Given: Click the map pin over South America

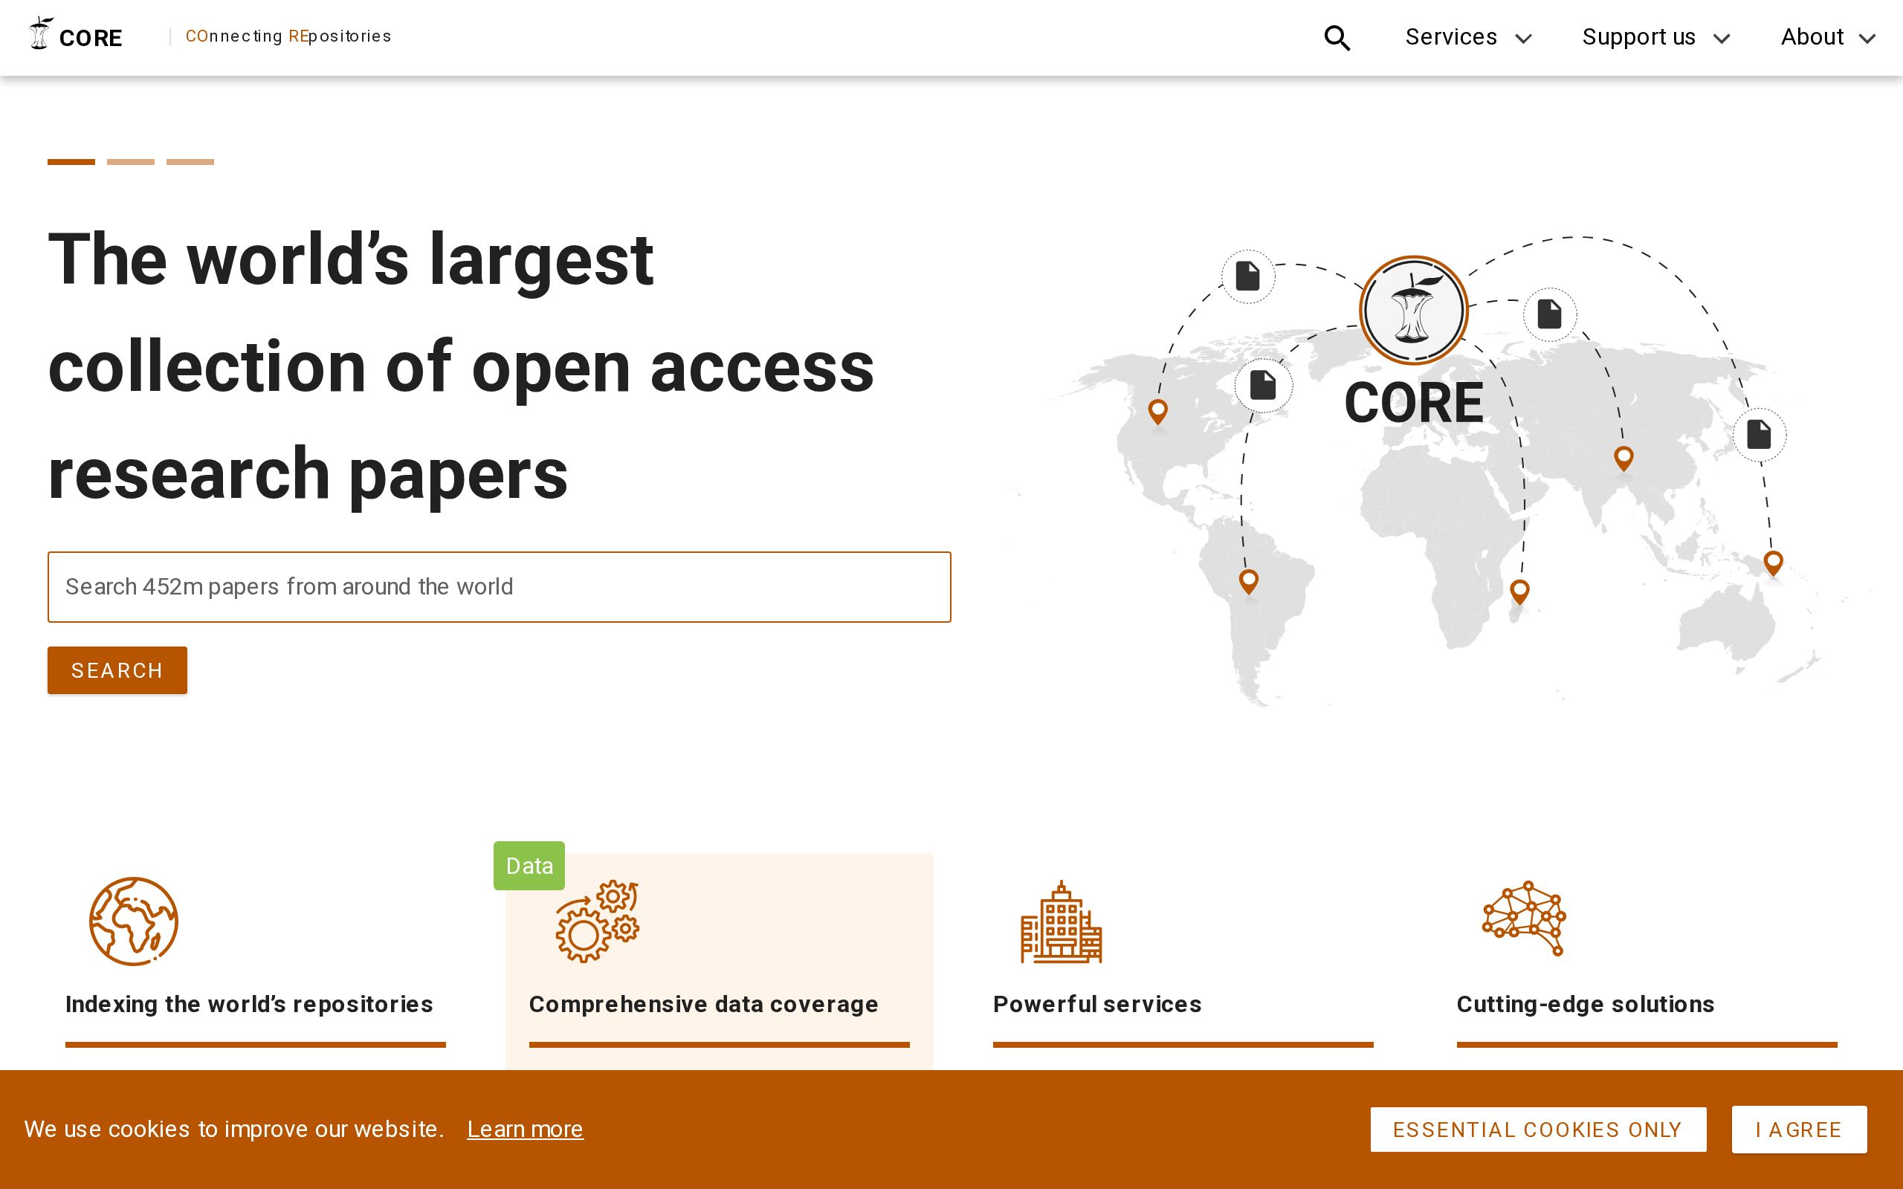Looking at the screenshot, I should [1249, 581].
